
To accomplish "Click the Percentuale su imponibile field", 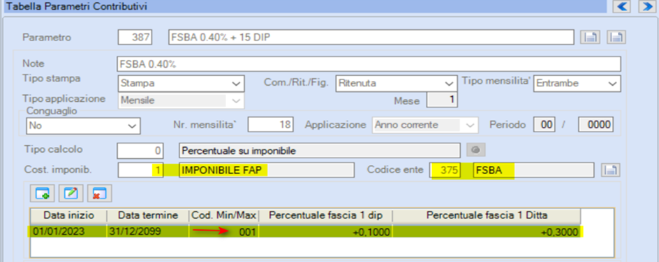I will 320,151.
